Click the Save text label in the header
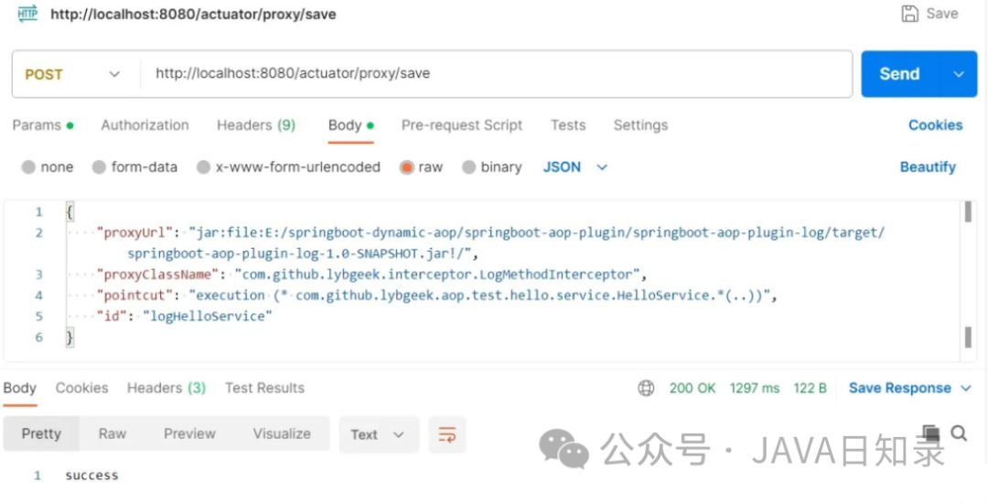 coord(942,14)
